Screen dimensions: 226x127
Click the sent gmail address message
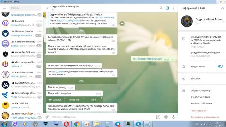pos(148,59)
